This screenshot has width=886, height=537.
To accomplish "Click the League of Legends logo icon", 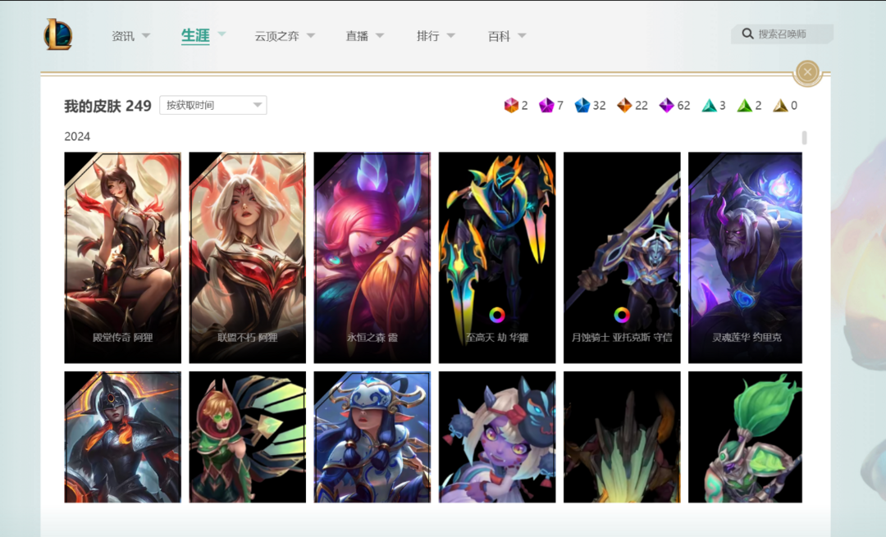I will click(x=58, y=34).
